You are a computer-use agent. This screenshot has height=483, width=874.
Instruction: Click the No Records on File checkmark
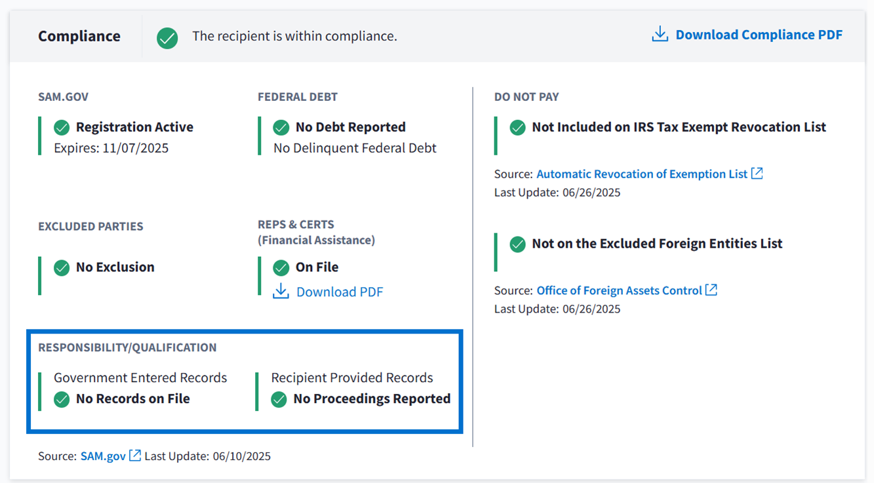(62, 399)
